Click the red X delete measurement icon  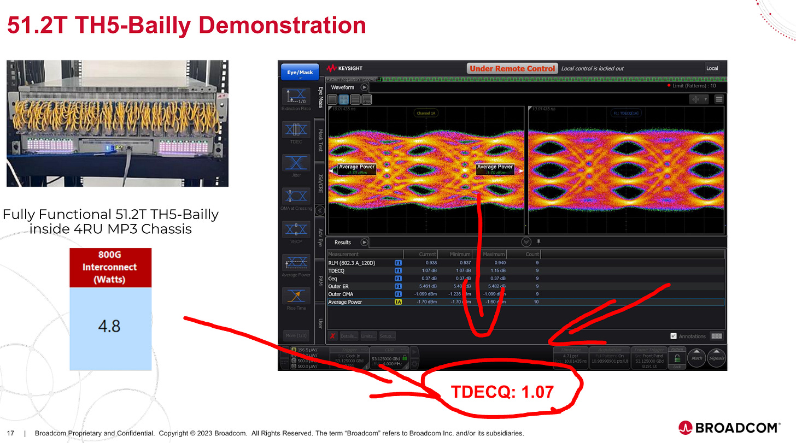[x=332, y=336]
